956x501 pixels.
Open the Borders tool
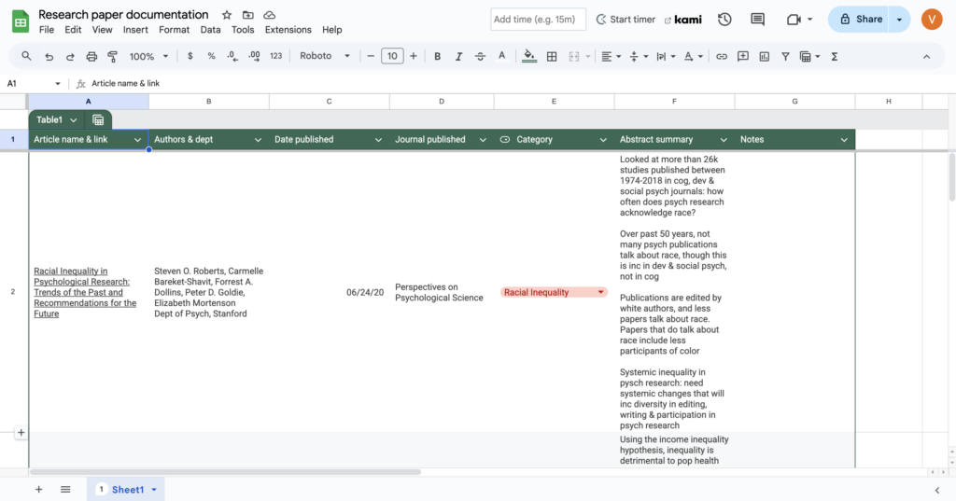552,56
